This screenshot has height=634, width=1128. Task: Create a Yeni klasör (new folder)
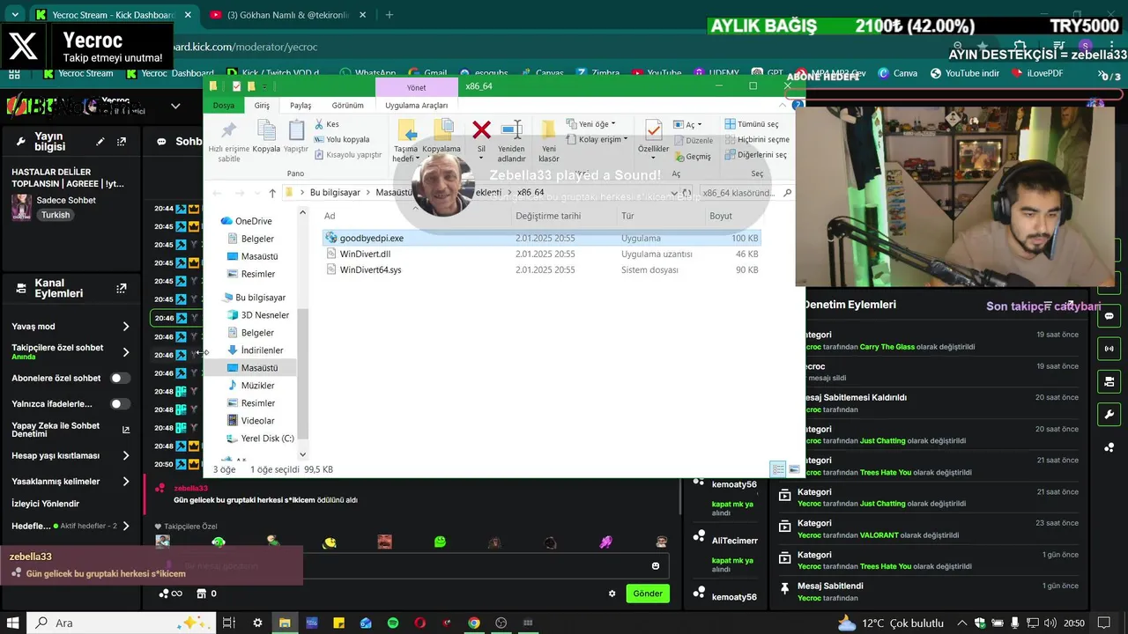point(548,141)
